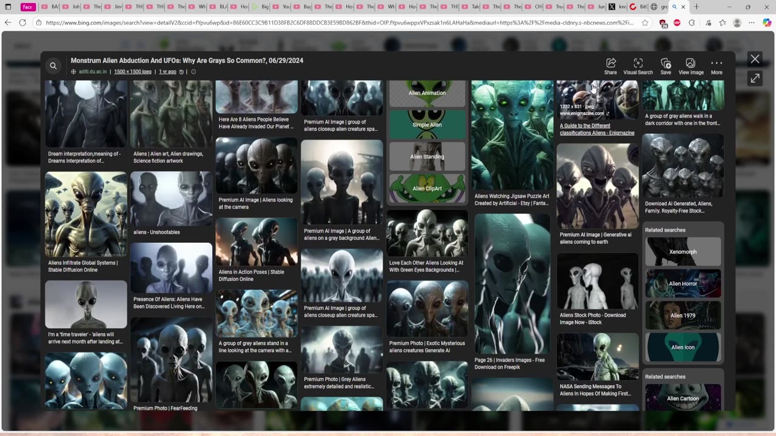Select the Simple Alien related search
The height and width of the screenshot is (436, 776).
427,125
